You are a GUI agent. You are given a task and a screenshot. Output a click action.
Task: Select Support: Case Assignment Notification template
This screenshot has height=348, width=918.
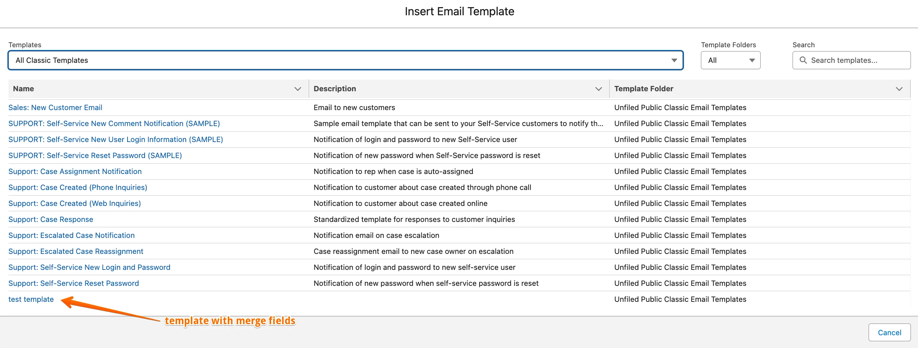tap(75, 171)
